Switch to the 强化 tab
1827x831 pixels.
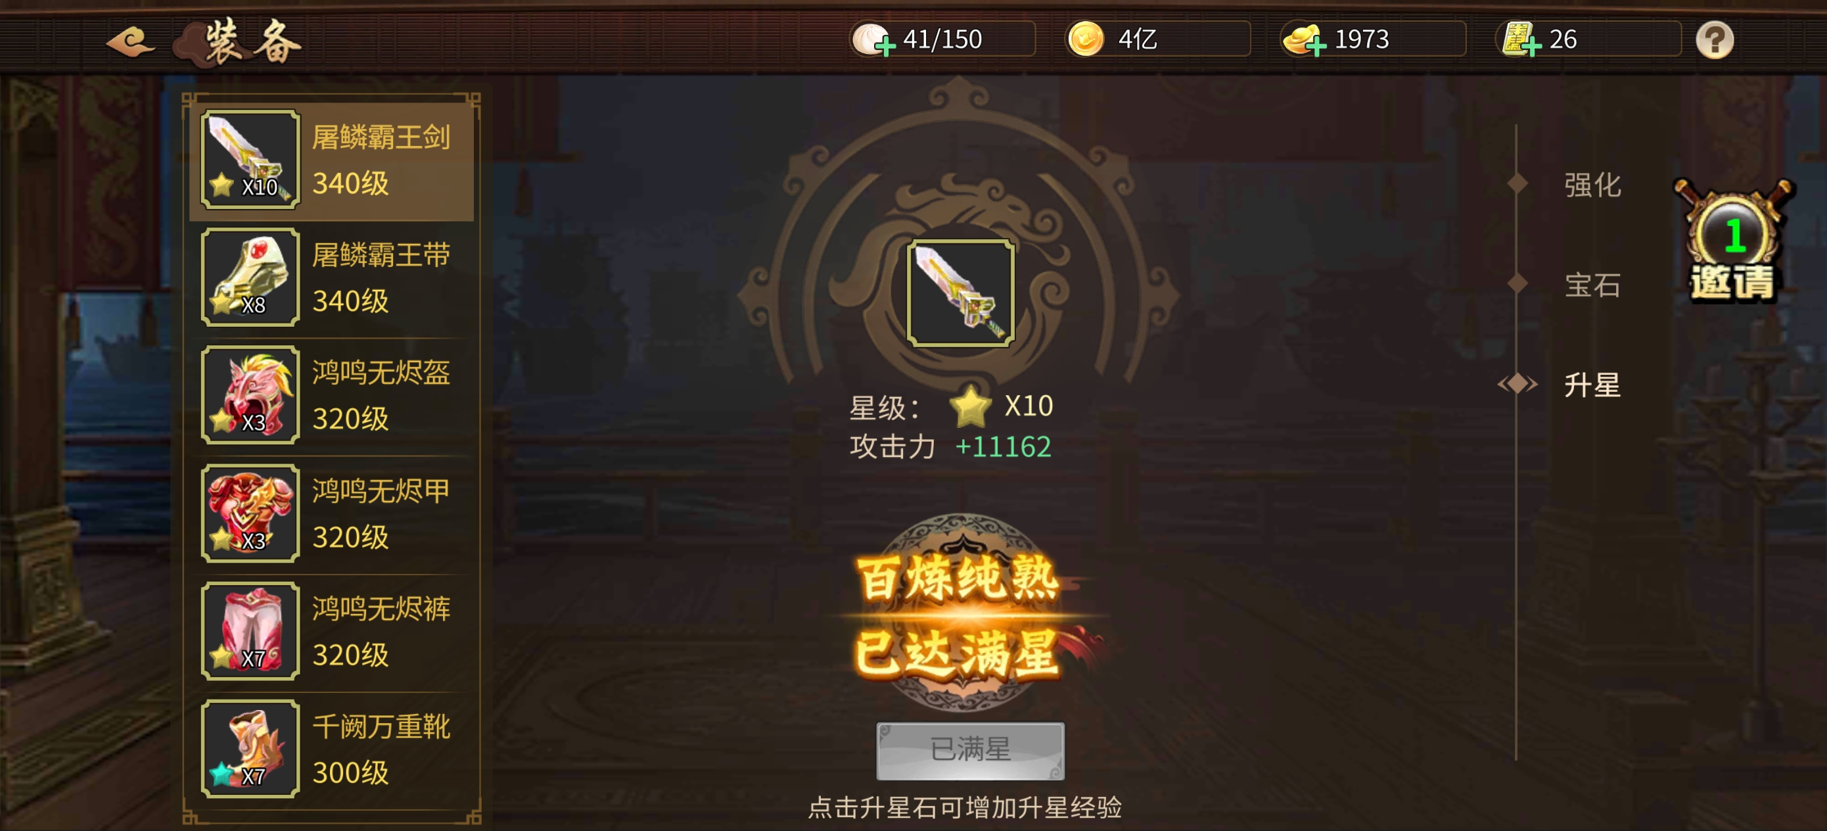1592,185
